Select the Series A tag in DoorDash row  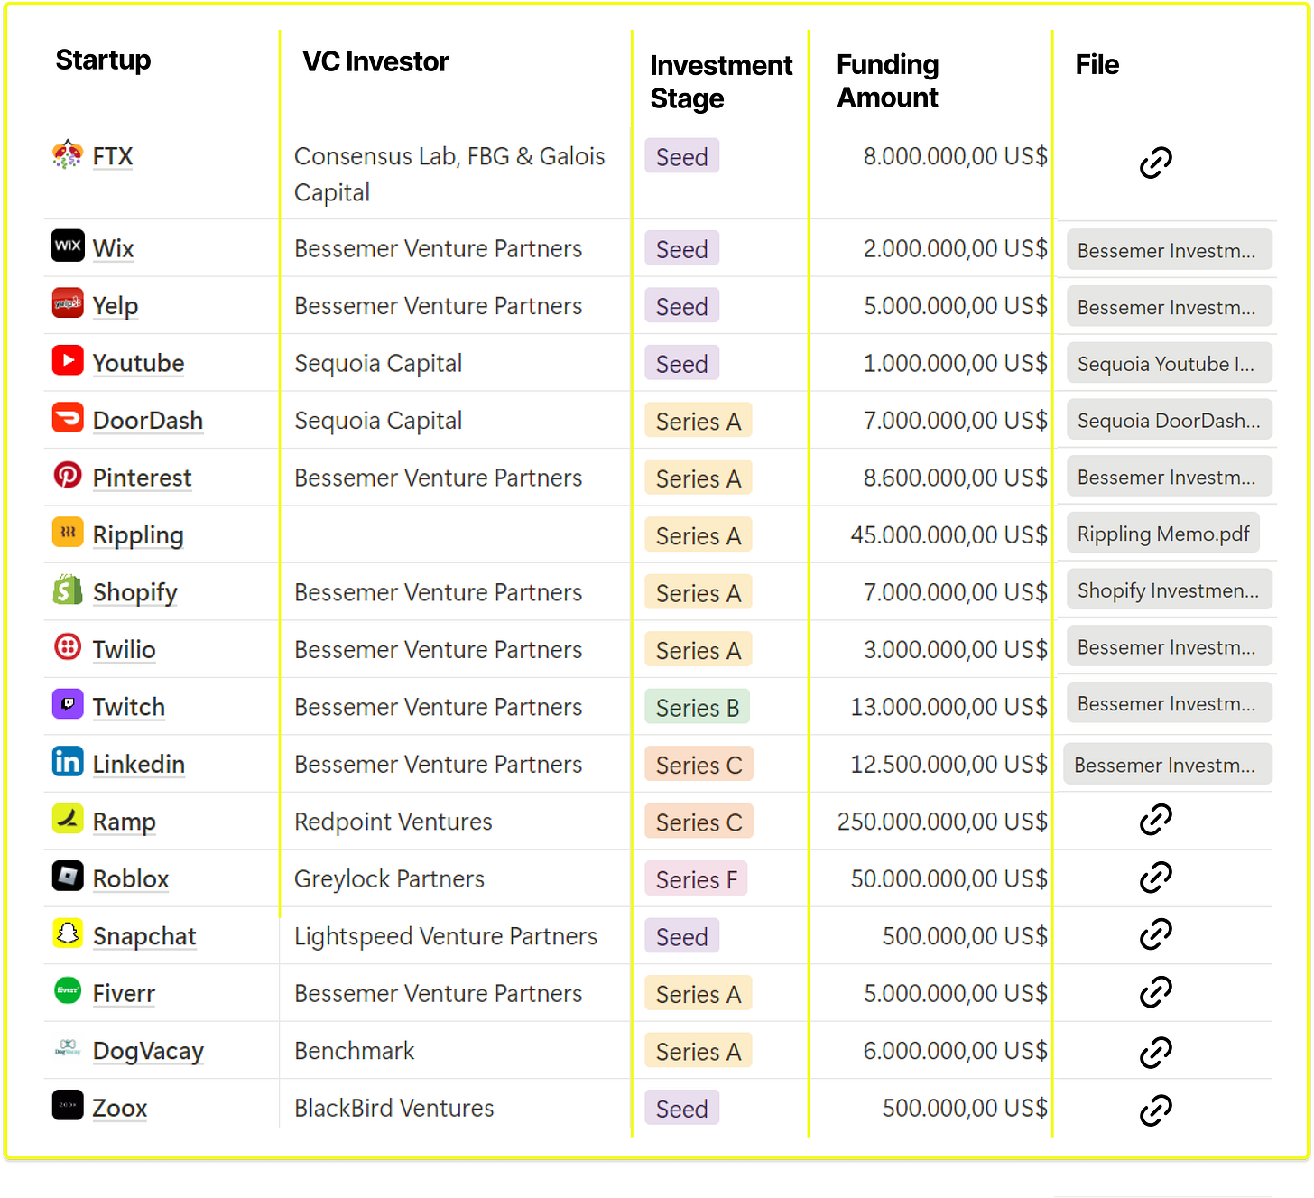pyautogui.click(x=699, y=421)
